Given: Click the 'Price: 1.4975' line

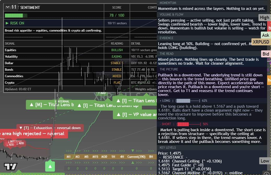Looking at the screenshot, I should point(170,153).
